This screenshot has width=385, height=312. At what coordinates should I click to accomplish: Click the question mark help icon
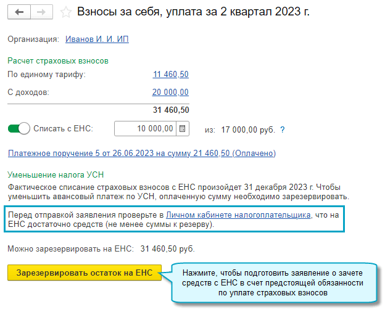[283, 129]
